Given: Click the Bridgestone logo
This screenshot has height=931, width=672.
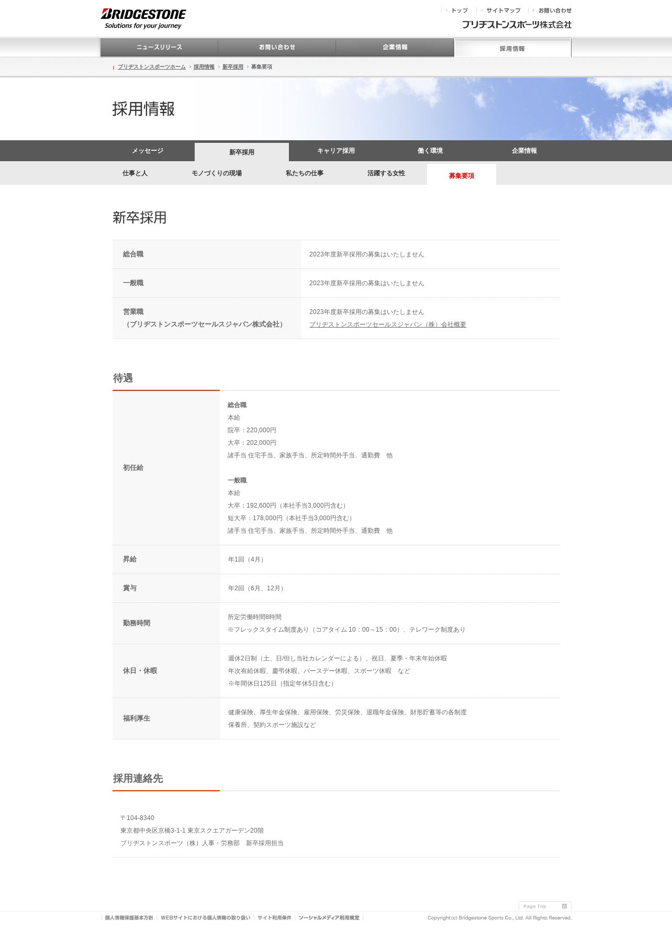Looking at the screenshot, I should [143, 19].
